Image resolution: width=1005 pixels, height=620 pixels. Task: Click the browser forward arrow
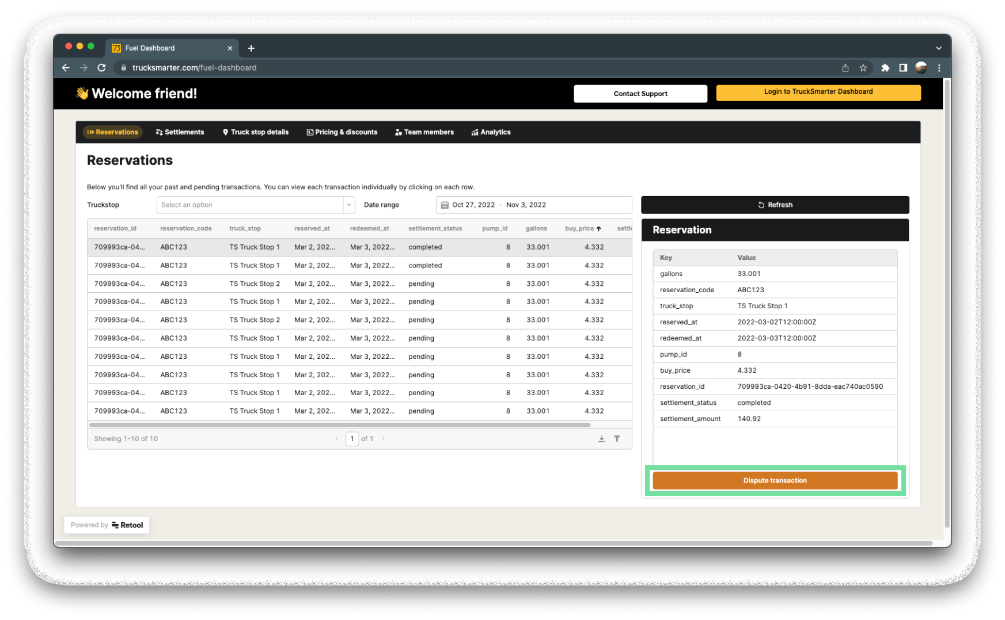coord(84,68)
